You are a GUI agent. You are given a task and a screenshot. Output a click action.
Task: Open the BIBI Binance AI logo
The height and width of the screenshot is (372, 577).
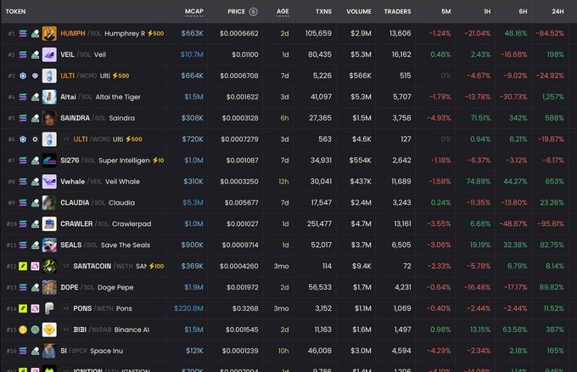(49, 330)
